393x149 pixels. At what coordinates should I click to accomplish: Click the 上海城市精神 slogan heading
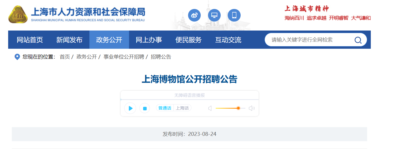[x=307, y=8]
